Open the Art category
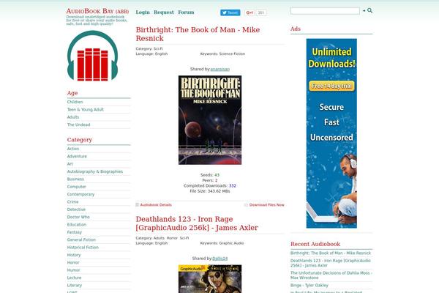This screenshot has width=439, height=293. [x=70, y=164]
